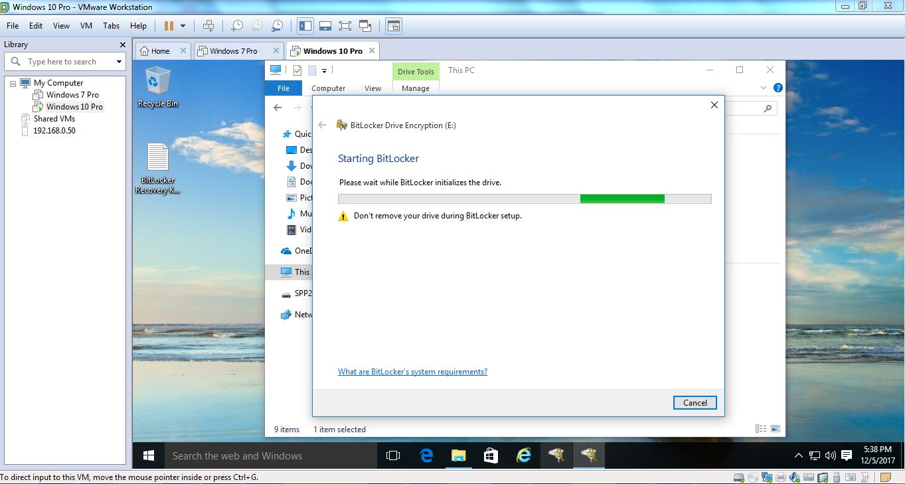Take a snapshot of the virtual machine
905x484 pixels.
pos(236,25)
